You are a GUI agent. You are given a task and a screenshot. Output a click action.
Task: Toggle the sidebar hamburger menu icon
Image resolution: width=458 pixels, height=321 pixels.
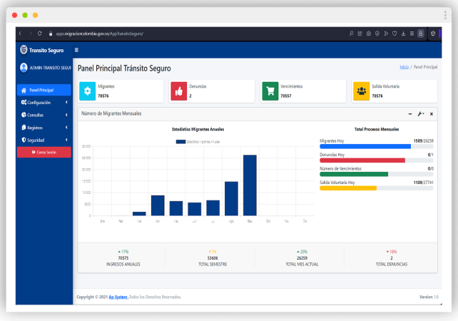[x=76, y=50]
